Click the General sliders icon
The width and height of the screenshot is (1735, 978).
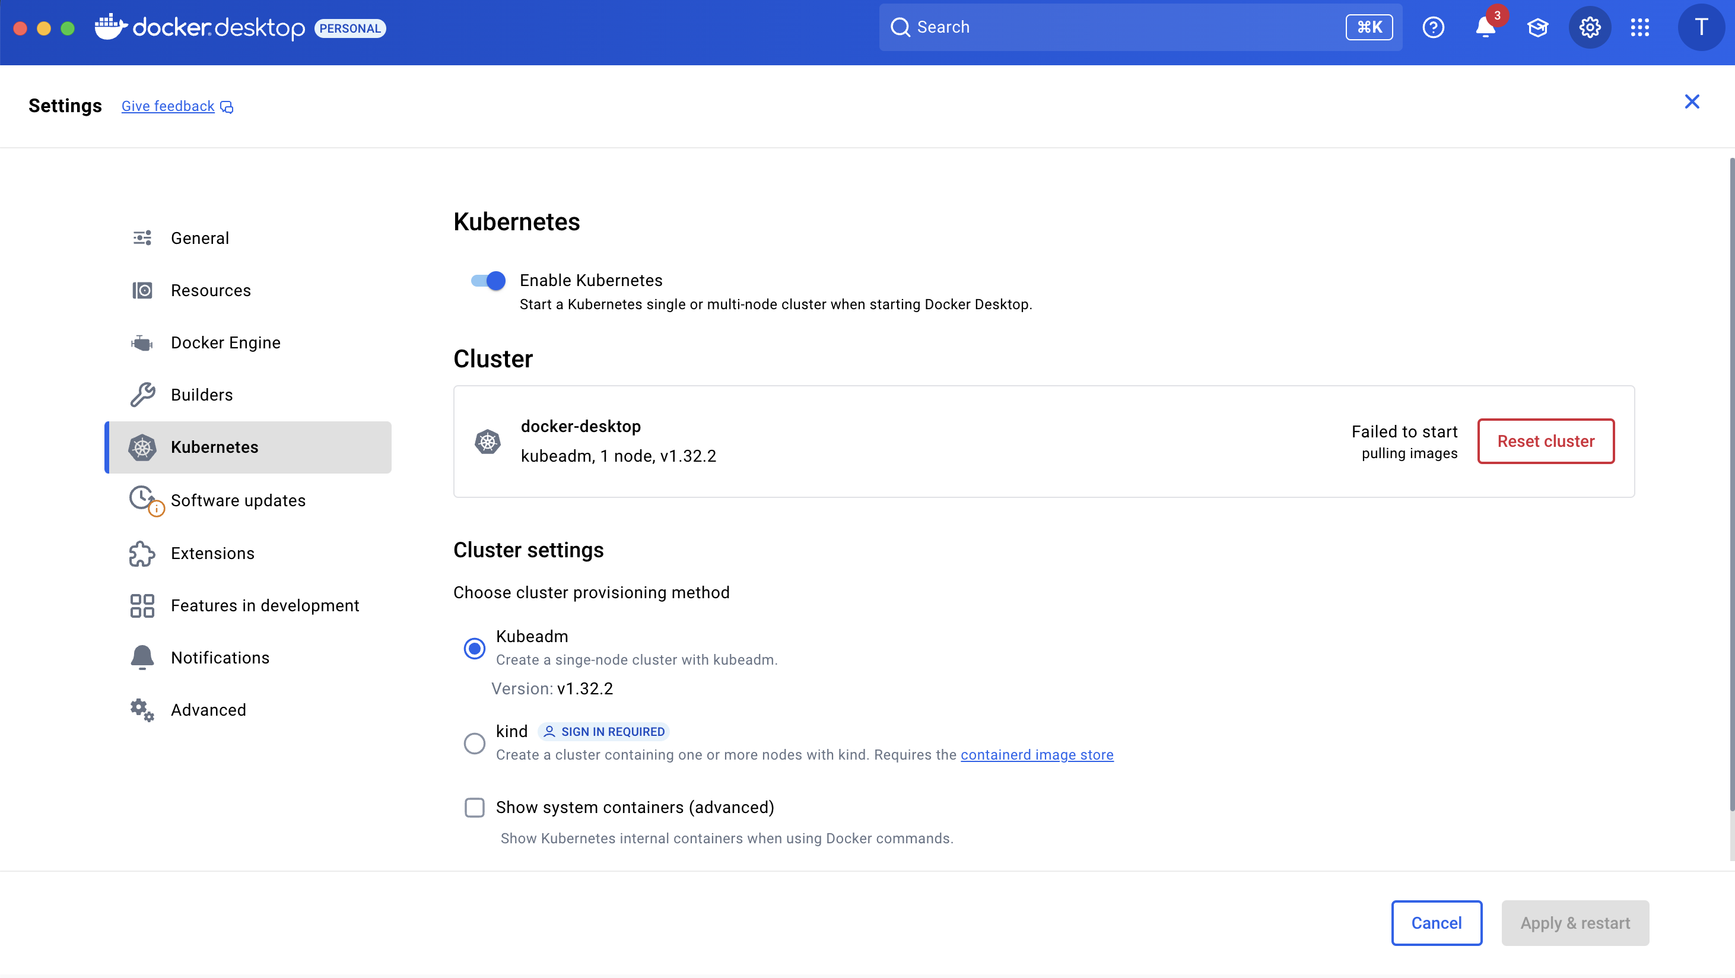142,238
